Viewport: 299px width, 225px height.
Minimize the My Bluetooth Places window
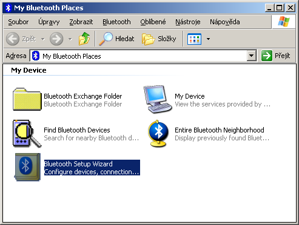[x=269, y=8]
